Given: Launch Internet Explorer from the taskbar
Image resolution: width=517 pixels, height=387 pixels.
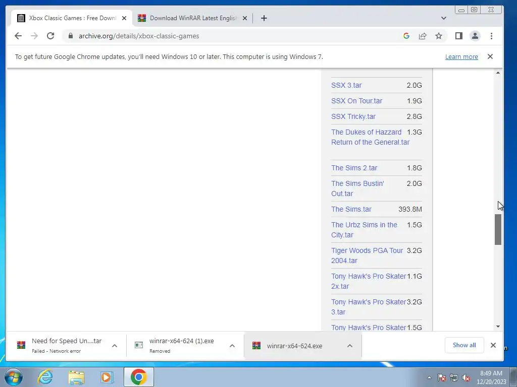Looking at the screenshot, I should point(45,377).
